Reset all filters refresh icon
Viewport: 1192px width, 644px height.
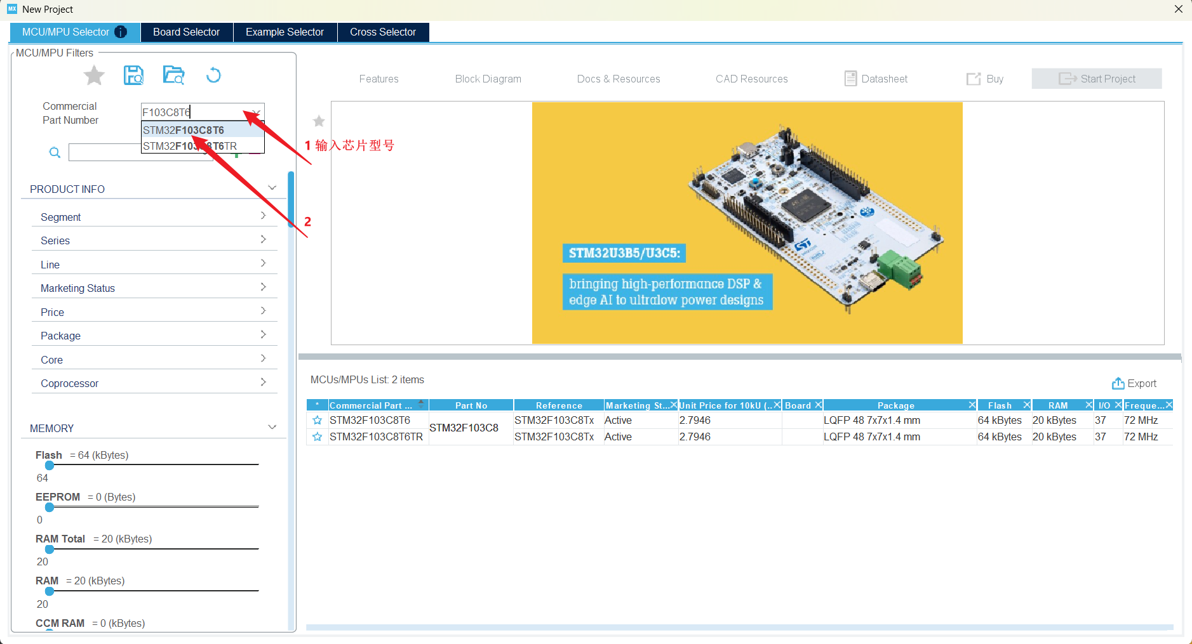(213, 76)
